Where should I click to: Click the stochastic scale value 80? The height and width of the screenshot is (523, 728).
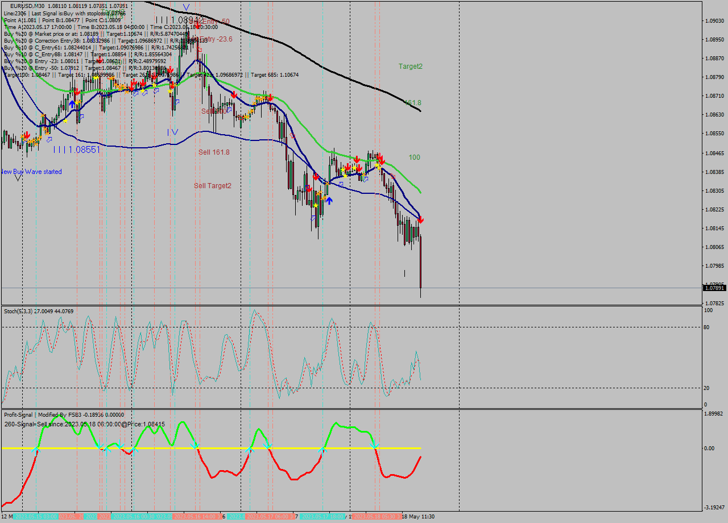pos(706,327)
